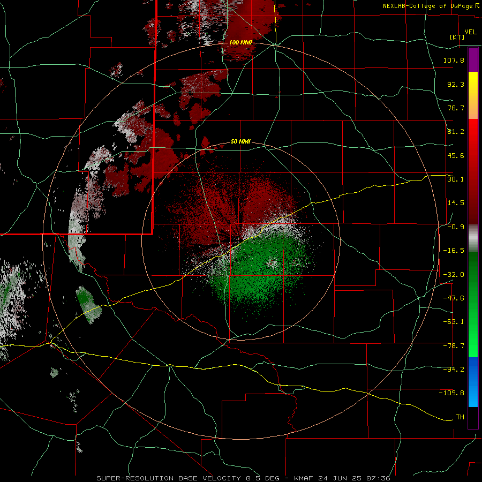Select the -78.7 scale value
Viewport: 482px width, 482px height.
[454, 345]
